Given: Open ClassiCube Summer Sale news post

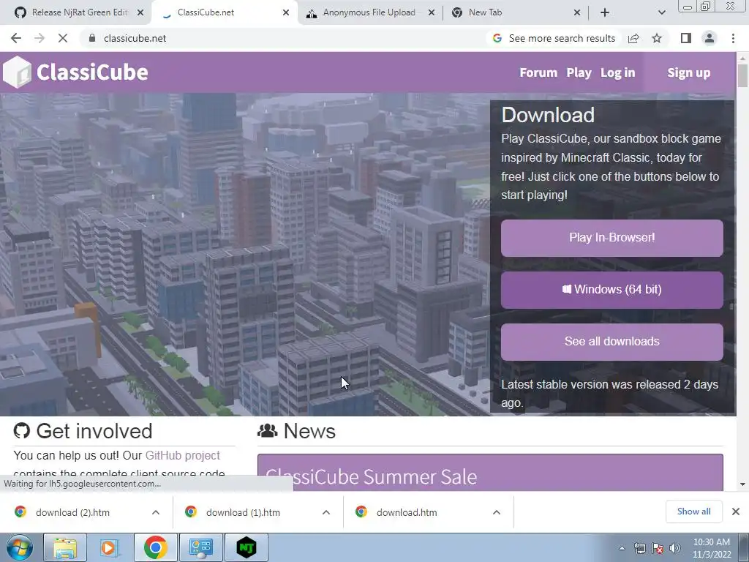Looking at the screenshot, I should point(371,476).
